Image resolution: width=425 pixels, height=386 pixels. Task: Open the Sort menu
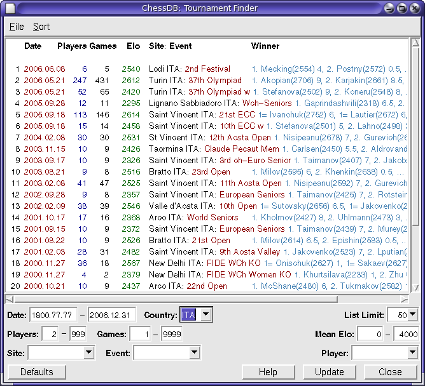[41, 27]
